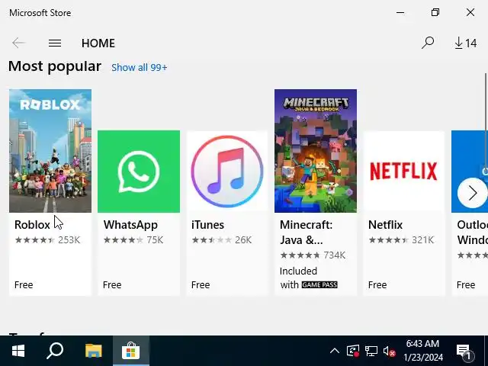Open the Minecraft Java & Bedrock artwork
This screenshot has width=488, height=366.
(x=316, y=151)
